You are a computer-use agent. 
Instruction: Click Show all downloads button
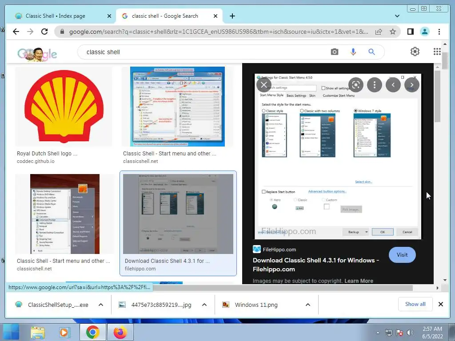(415, 304)
